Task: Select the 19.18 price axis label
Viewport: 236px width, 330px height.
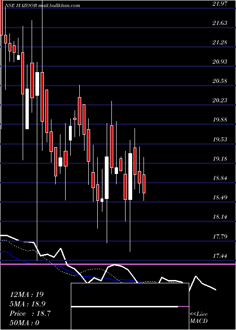Action: tap(220, 158)
